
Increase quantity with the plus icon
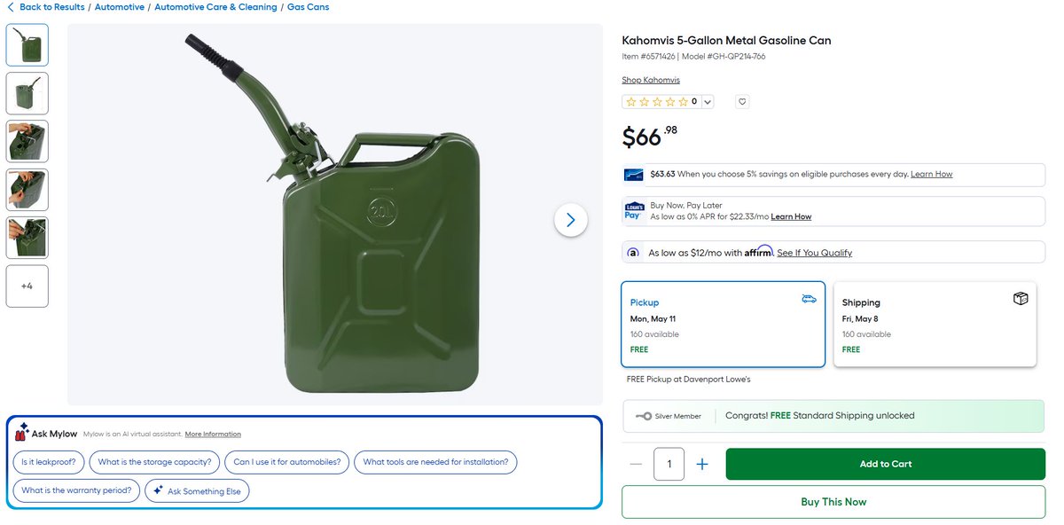click(702, 464)
